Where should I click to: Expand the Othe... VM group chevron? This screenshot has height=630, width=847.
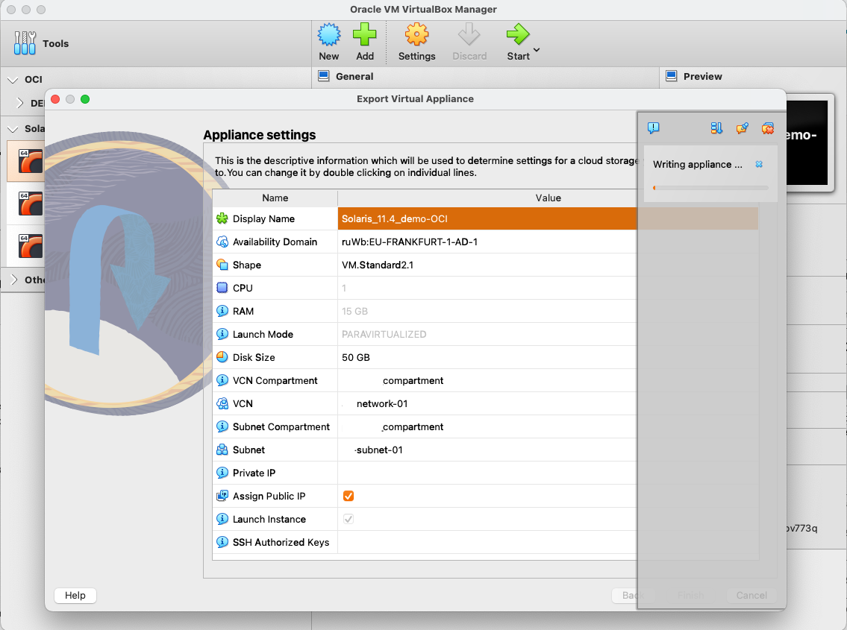pyautogui.click(x=15, y=279)
